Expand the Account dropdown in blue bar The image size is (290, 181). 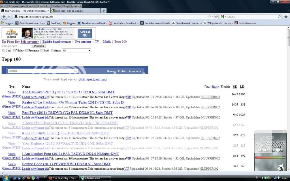coord(135,71)
